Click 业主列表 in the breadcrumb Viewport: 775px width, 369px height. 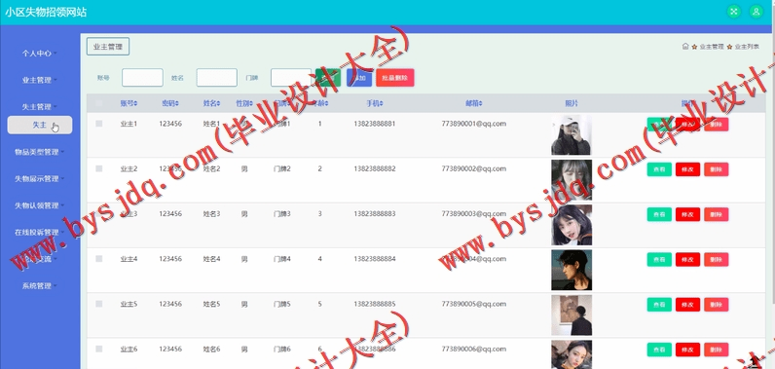click(747, 47)
